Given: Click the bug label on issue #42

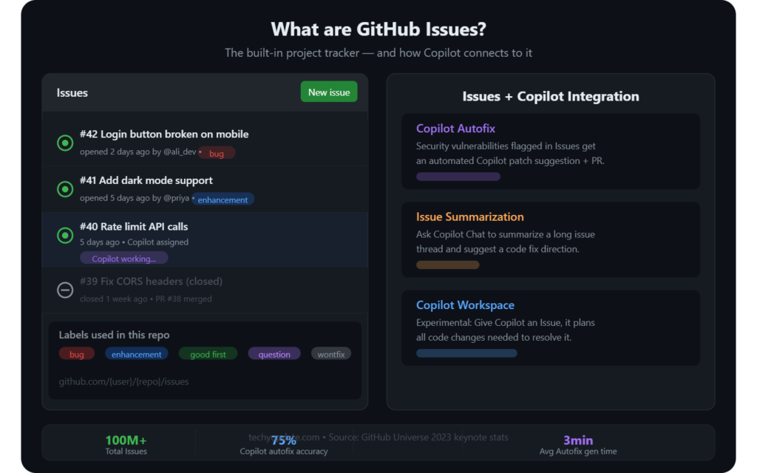Looking at the screenshot, I should click(x=217, y=153).
